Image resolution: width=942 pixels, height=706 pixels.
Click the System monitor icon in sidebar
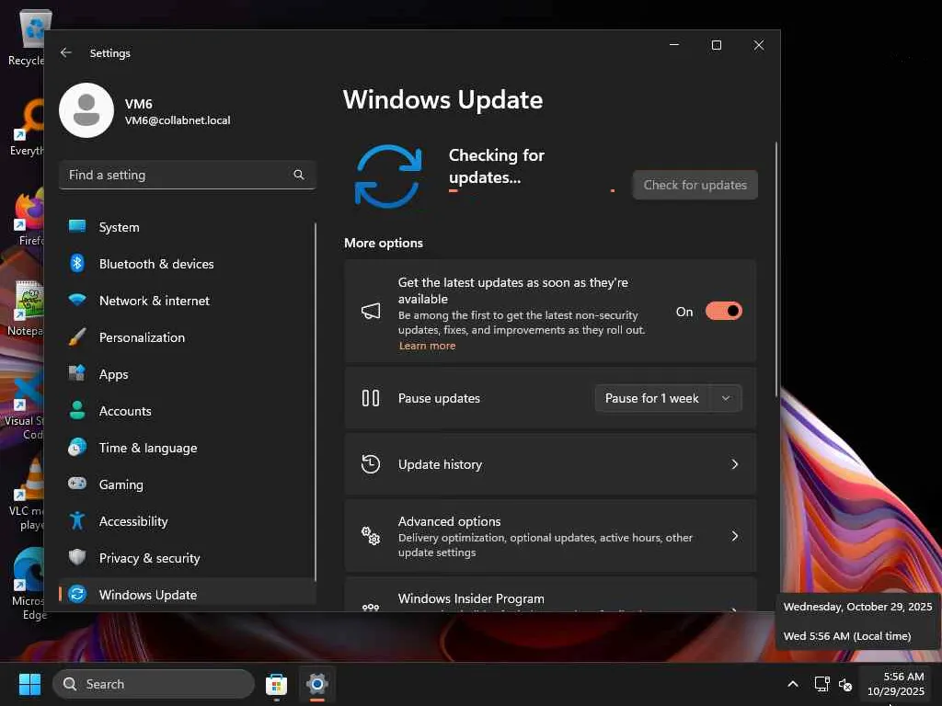(x=77, y=226)
